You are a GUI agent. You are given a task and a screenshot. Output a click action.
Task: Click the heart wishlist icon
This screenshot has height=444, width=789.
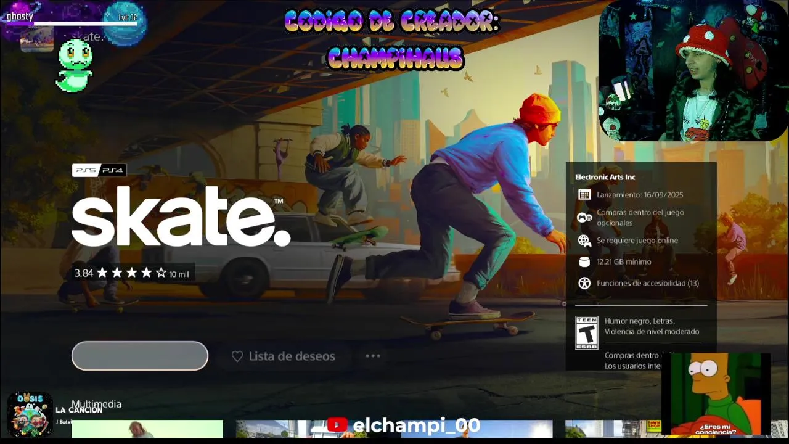tap(237, 356)
